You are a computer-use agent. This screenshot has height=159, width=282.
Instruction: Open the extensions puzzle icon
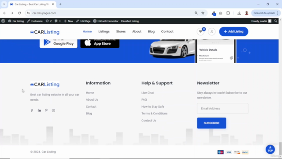(228, 13)
